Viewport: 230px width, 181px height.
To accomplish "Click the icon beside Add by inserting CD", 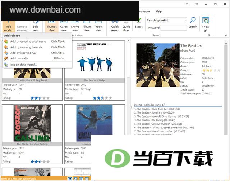I will click(6, 53).
